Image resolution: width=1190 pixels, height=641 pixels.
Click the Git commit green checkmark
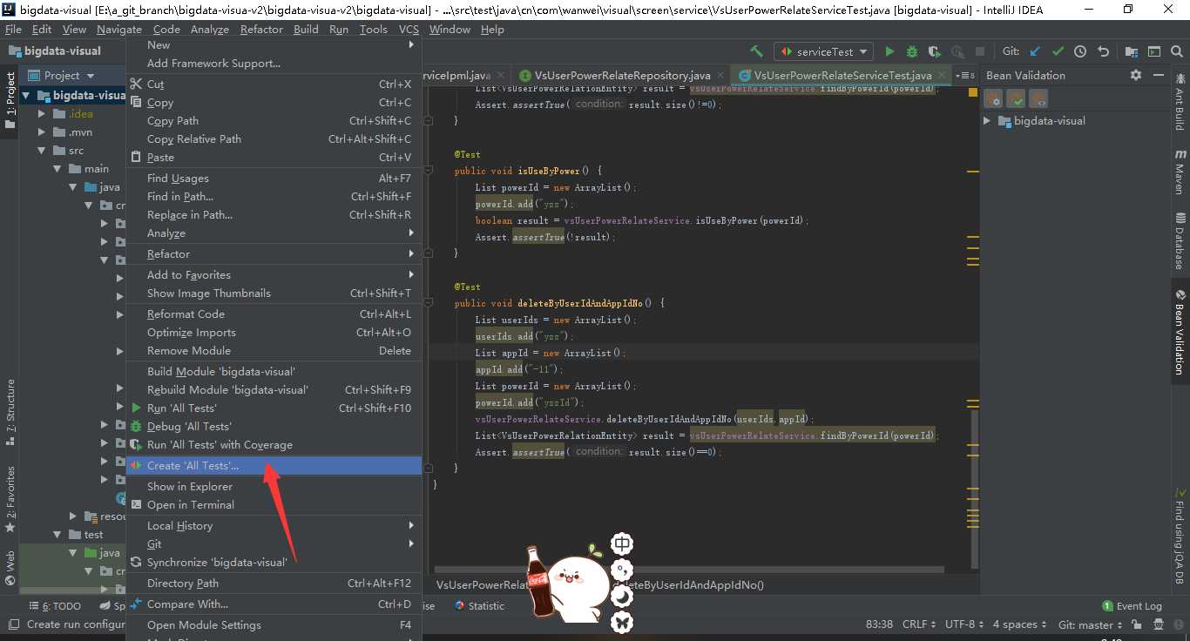point(1058,51)
